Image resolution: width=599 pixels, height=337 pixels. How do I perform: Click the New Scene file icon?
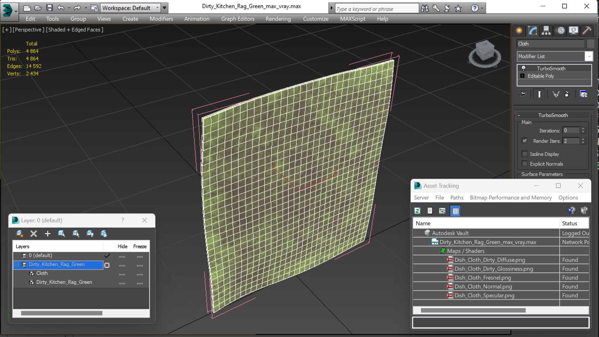pos(27,8)
